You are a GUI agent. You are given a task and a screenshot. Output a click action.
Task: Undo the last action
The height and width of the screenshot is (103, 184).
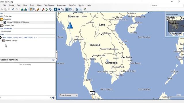13,9
